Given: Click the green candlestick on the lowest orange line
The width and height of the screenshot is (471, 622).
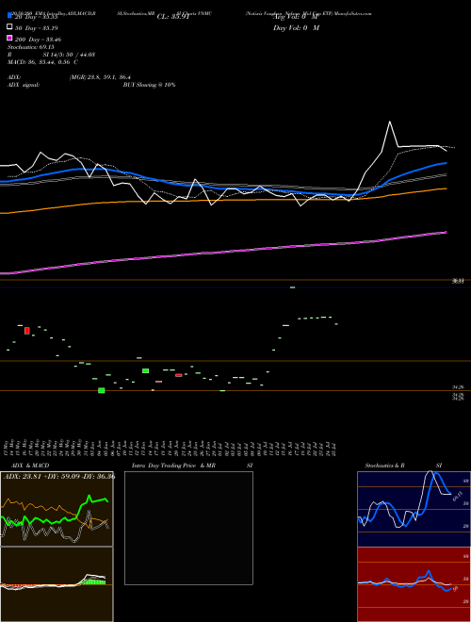Looking at the screenshot, I should pos(102,390).
